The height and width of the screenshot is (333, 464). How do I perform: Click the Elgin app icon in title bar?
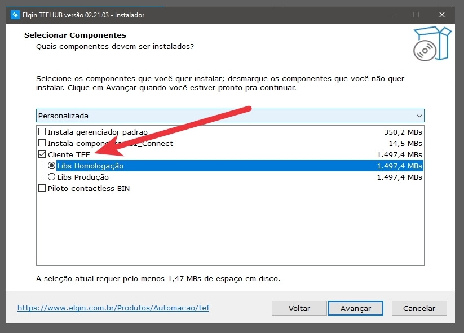click(x=15, y=15)
